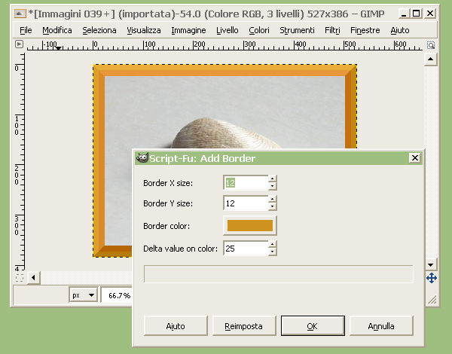
Task: Close the Script-Fu: Add Border dialog
Action: click(x=414, y=158)
